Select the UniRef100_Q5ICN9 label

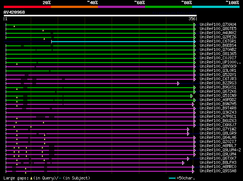coord(218,96)
